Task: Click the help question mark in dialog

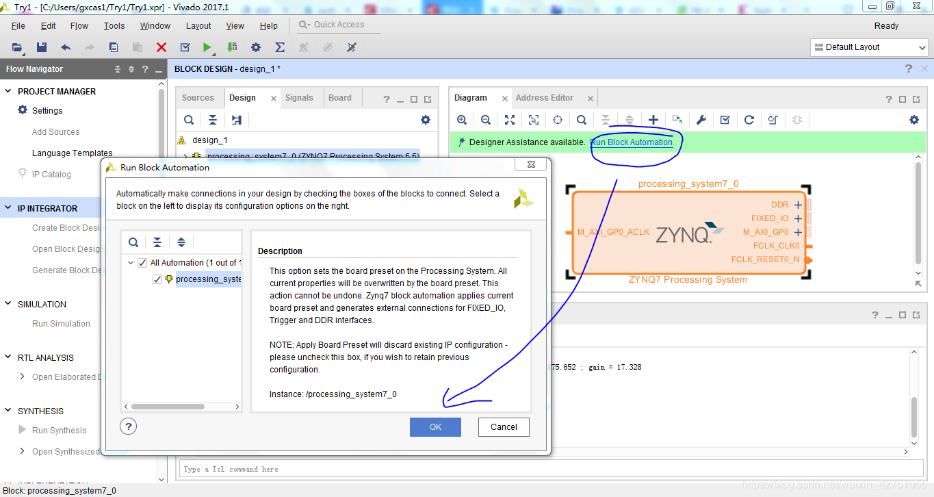Action: coord(128,426)
